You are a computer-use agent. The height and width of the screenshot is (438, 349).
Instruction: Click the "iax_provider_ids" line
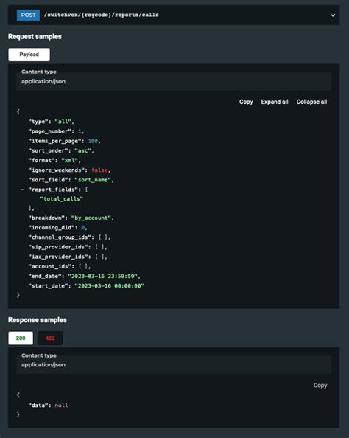tap(68, 257)
